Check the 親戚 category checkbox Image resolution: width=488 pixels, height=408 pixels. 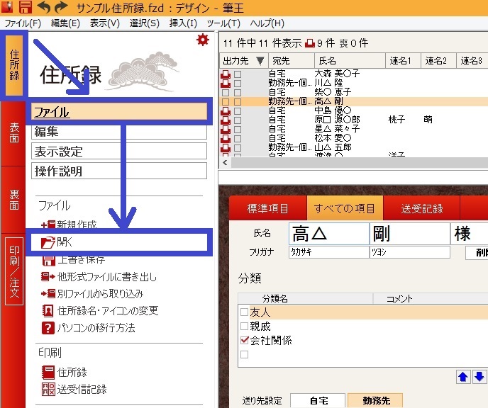pos(244,327)
